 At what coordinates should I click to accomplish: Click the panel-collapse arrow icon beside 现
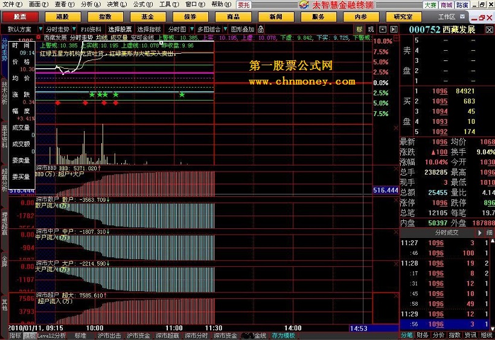[394, 30]
